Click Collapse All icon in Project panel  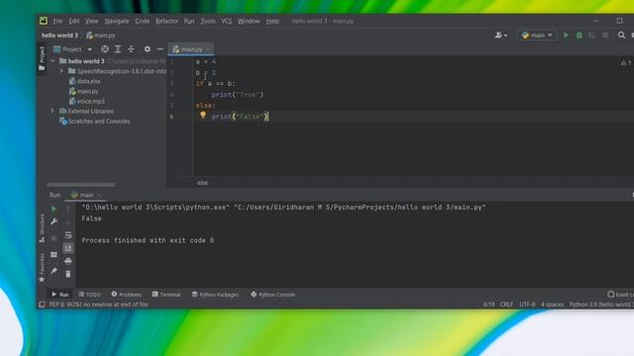[x=131, y=49]
